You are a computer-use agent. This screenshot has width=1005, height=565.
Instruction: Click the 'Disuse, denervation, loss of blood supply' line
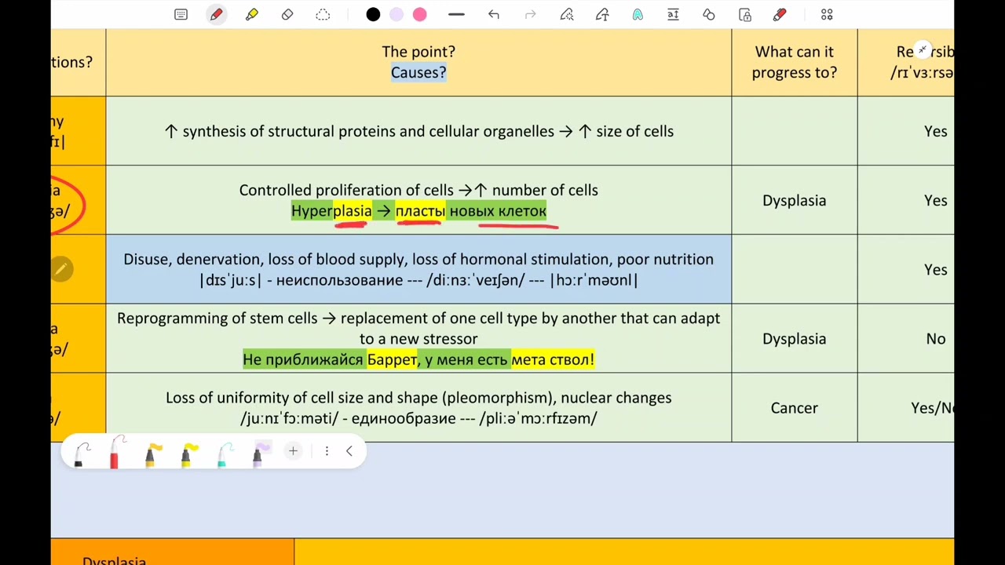click(x=418, y=259)
